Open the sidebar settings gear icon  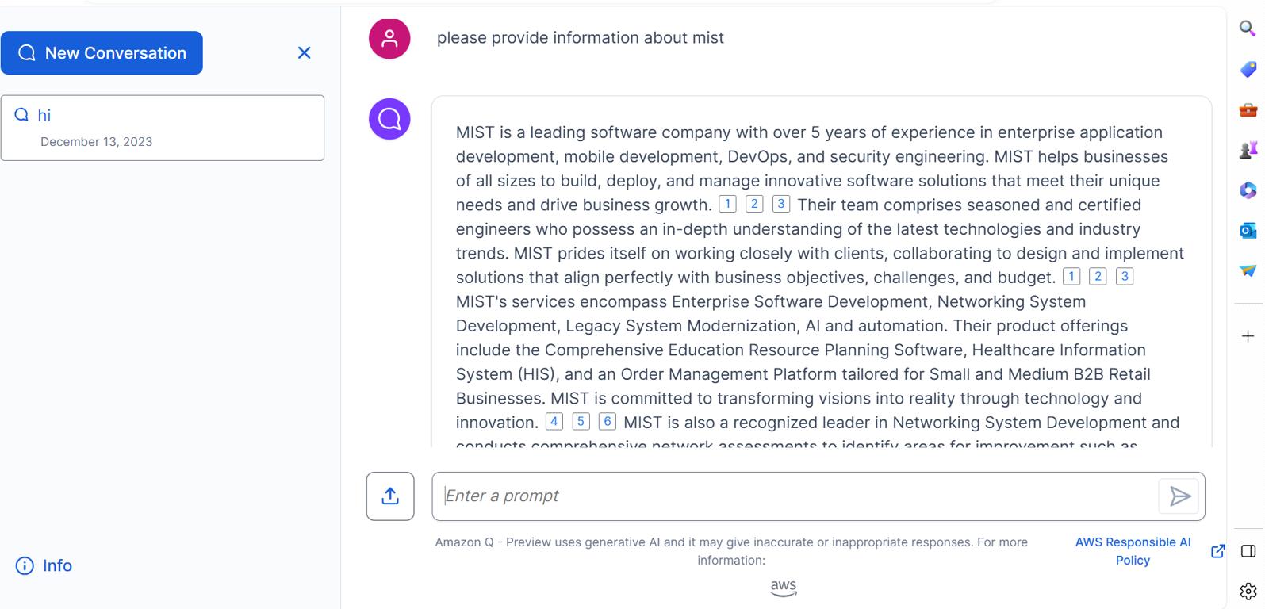click(x=1248, y=592)
